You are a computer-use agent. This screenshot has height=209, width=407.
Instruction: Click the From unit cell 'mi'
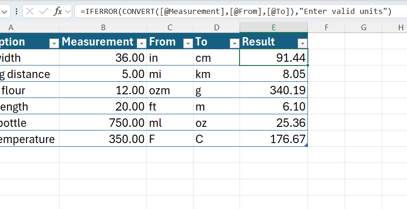[170, 74]
